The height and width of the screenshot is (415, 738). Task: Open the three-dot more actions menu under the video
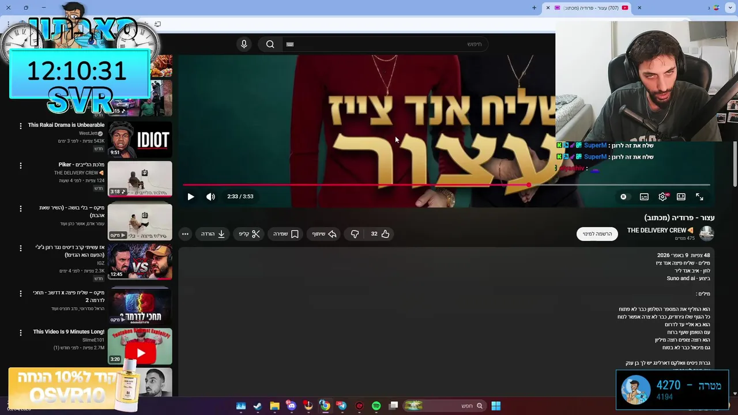pyautogui.click(x=185, y=233)
